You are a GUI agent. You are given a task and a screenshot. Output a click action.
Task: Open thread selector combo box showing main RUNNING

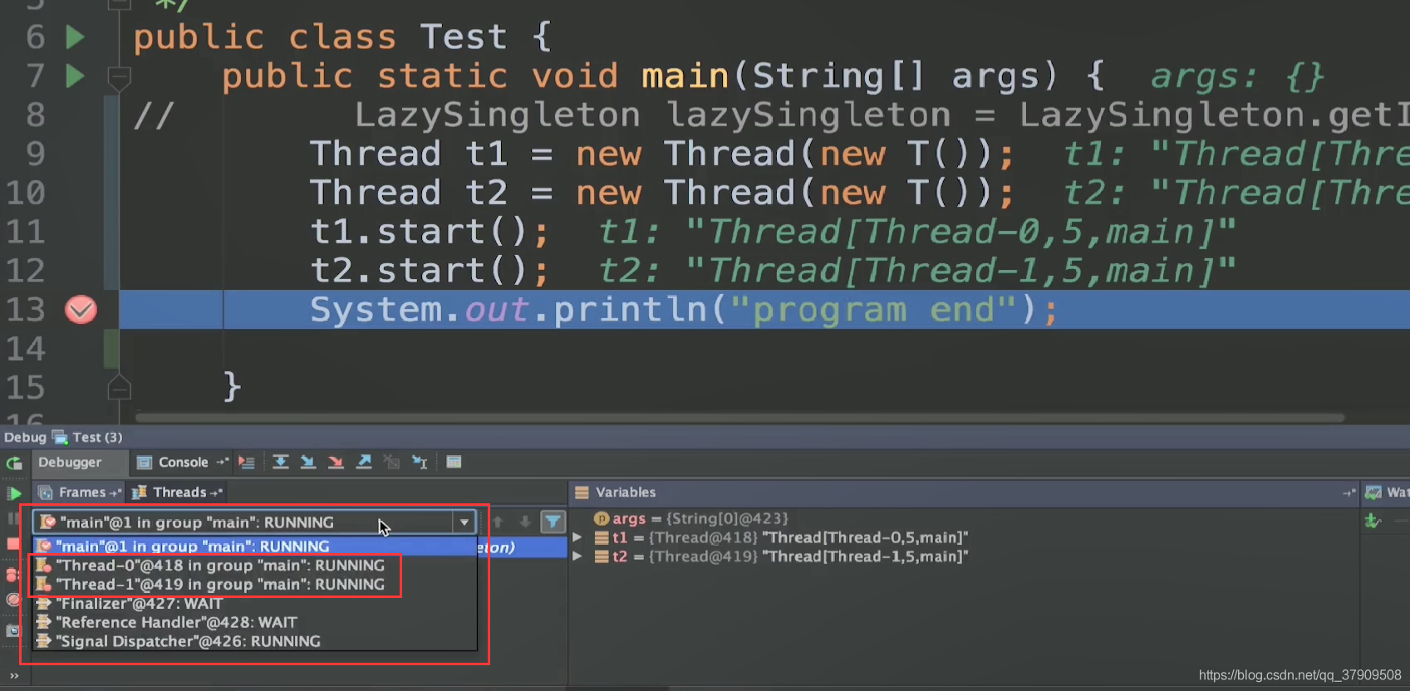click(254, 522)
